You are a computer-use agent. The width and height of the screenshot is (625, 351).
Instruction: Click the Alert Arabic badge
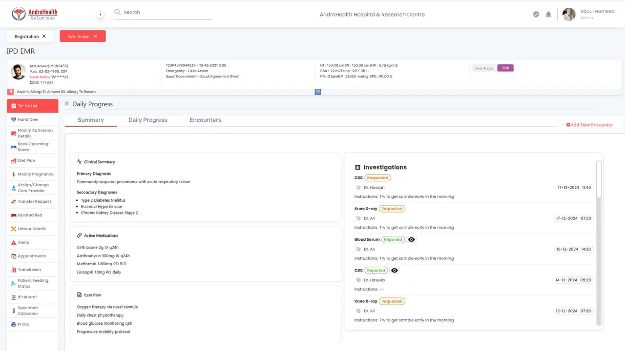484,68
